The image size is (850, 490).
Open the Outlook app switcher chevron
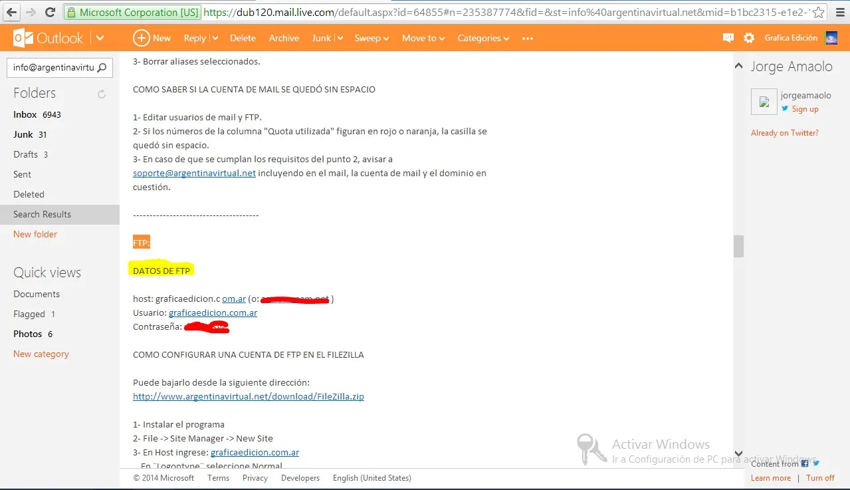[x=100, y=39]
